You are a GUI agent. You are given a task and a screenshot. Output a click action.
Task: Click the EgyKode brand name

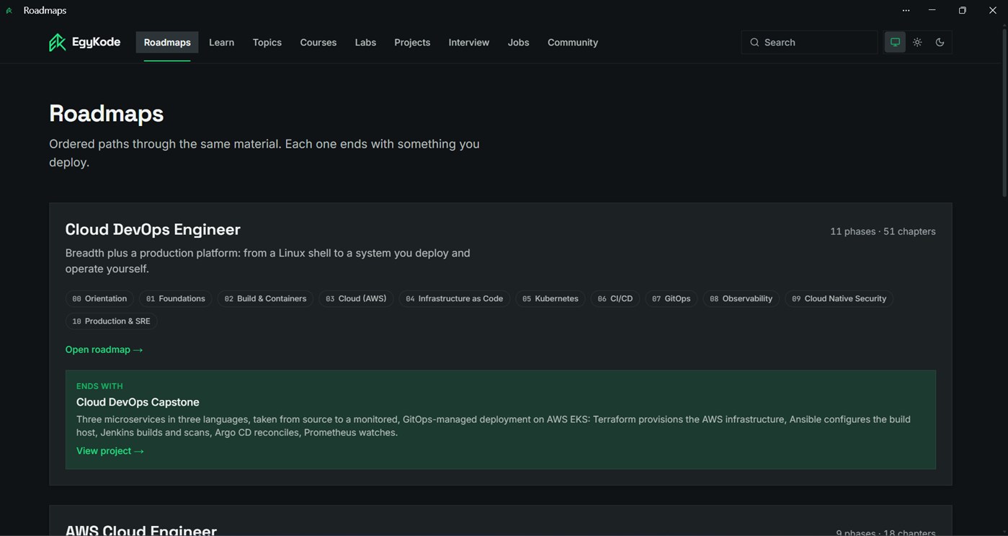click(x=96, y=42)
